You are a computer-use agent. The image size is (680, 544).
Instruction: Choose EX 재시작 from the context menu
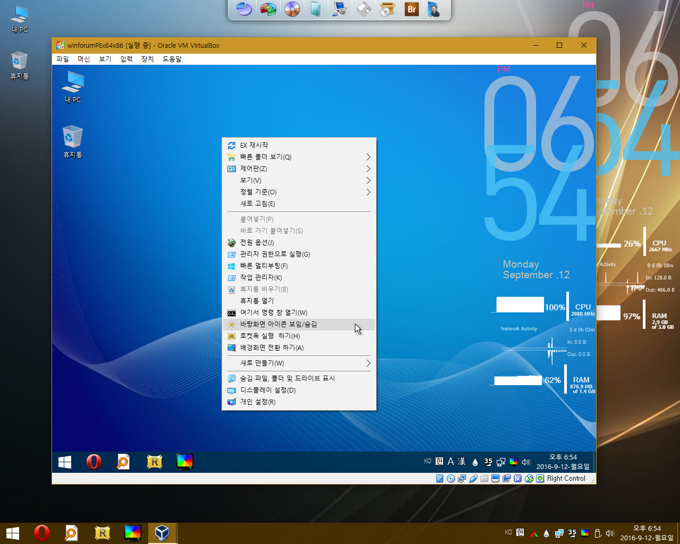coord(299,145)
